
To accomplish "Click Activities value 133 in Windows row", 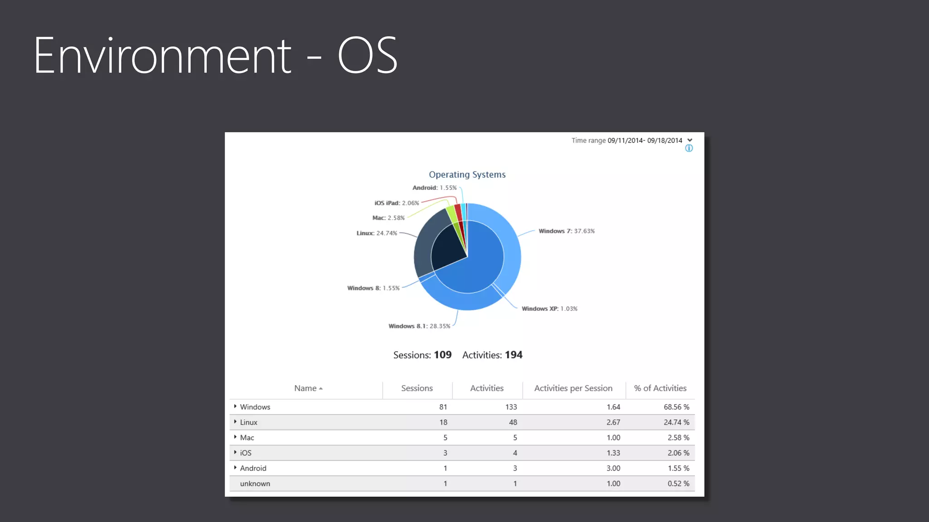I will coord(511,407).
